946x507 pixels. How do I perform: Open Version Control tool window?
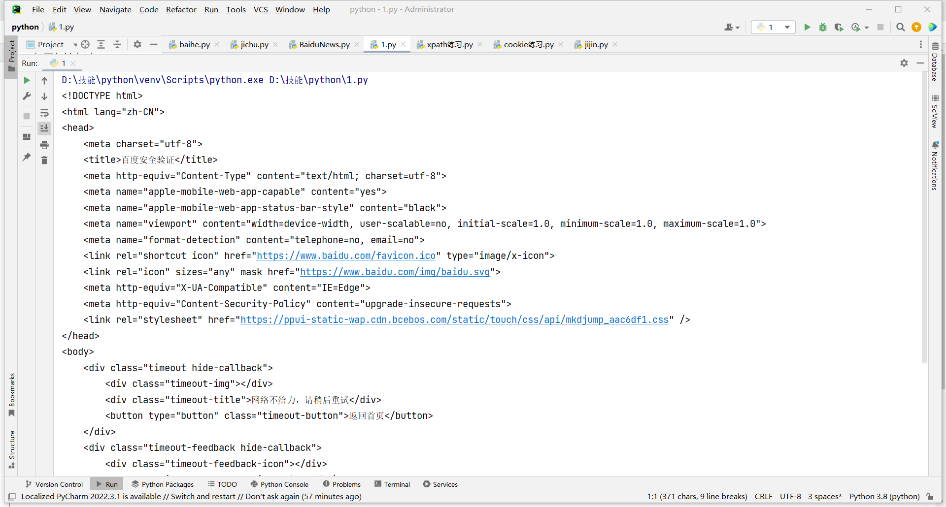54,484
